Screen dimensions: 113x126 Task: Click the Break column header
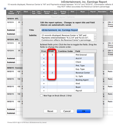(52, 51)
